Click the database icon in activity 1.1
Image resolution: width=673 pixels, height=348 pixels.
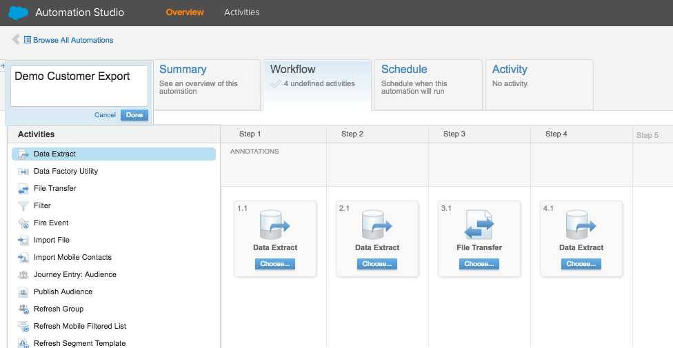274,225
